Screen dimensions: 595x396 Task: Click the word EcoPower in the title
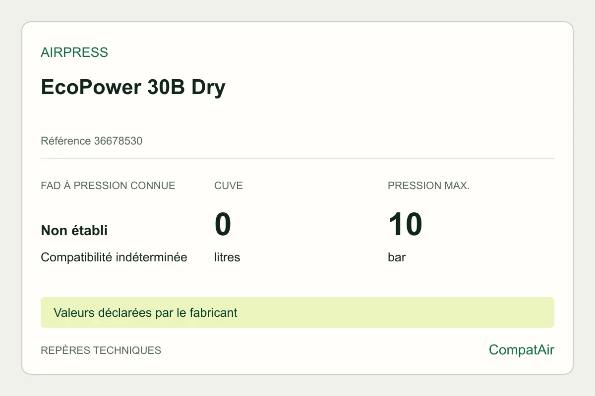[91, 88]
